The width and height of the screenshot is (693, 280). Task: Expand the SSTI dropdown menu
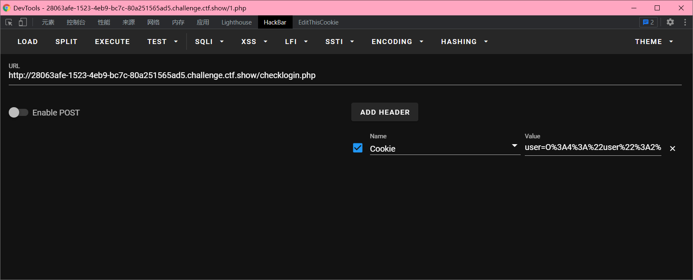pos(340,42)
